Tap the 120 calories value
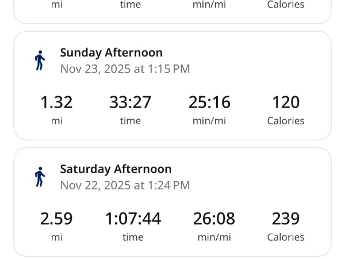 [x=286, y=102]
